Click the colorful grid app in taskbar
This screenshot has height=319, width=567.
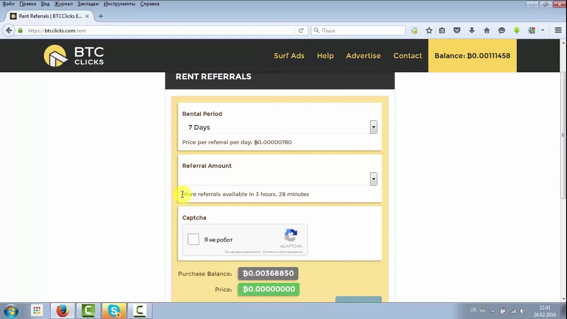(37, 311)
